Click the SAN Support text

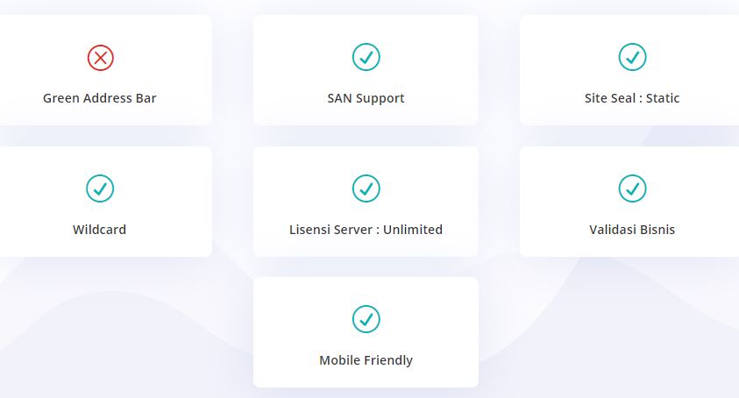coord(366,98)
